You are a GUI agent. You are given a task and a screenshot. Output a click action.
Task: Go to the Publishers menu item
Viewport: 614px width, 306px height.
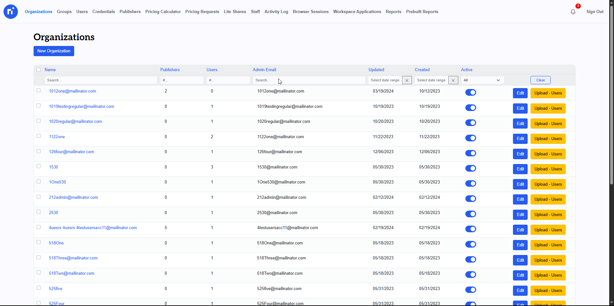[130, 12]
